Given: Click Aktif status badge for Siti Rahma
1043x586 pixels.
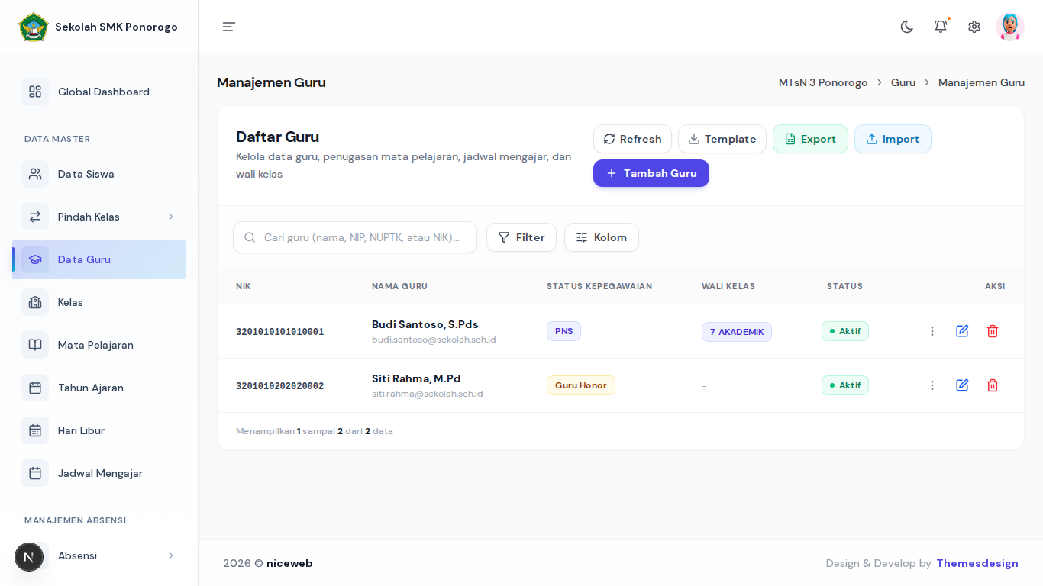Looking at the screenshot, I should (845, 385).
